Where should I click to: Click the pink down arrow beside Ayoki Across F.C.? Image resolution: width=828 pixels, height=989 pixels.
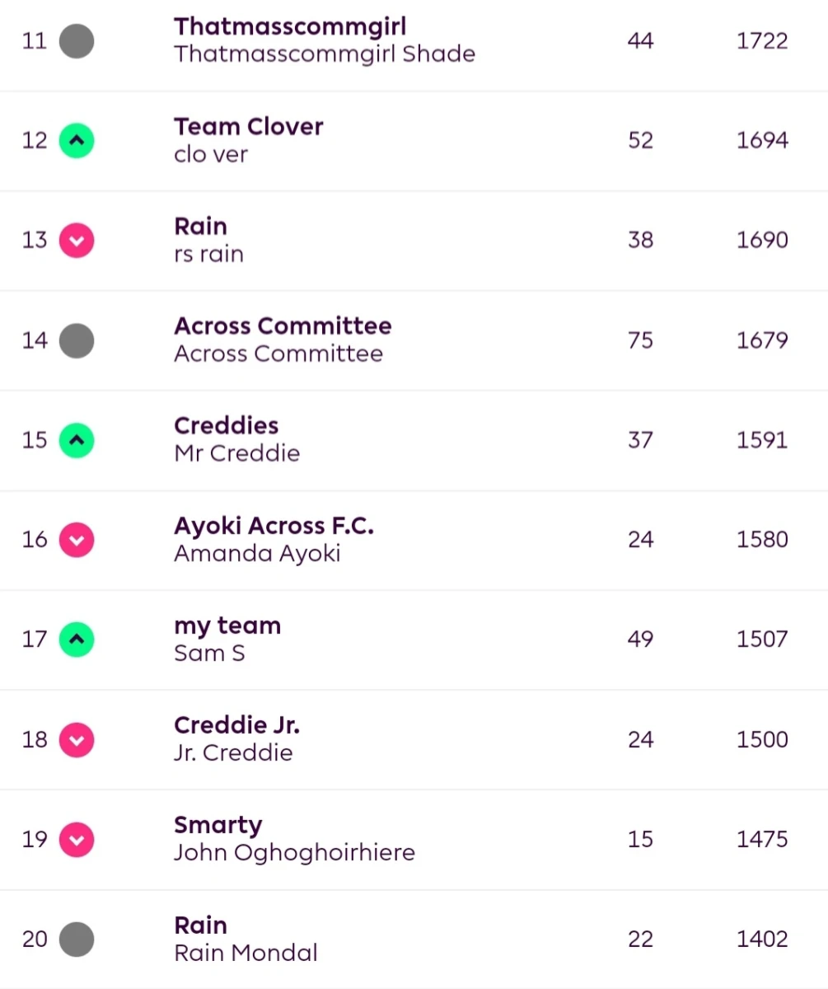[77, 540]
